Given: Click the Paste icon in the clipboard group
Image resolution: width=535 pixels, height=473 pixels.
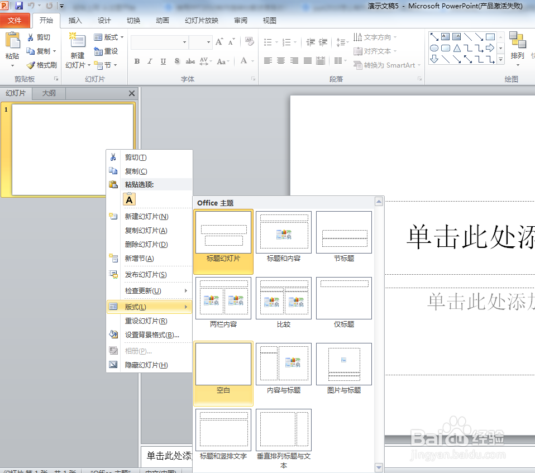Looking at the screenshot, I should coord(13,41).
